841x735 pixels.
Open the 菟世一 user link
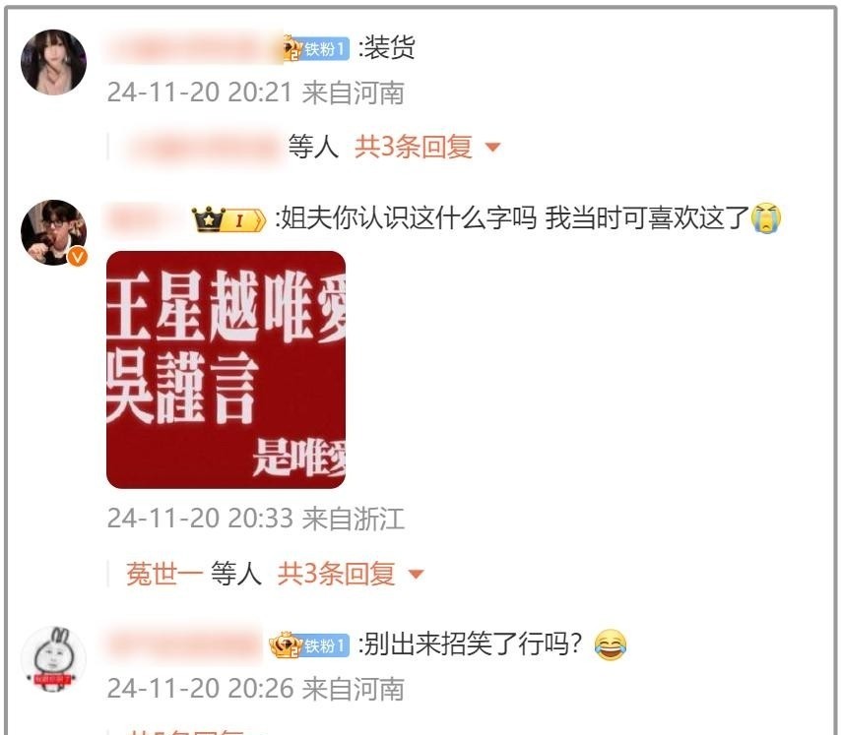[164, 574]
